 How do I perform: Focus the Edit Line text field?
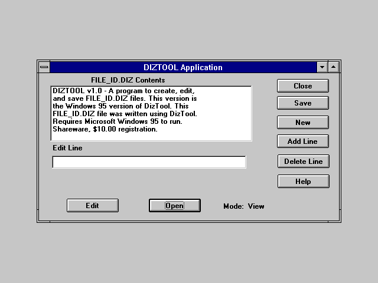click(149, 162)
